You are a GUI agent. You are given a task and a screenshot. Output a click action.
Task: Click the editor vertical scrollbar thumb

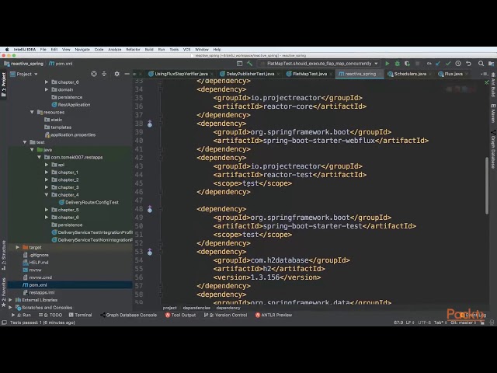[x=487, y=186]
